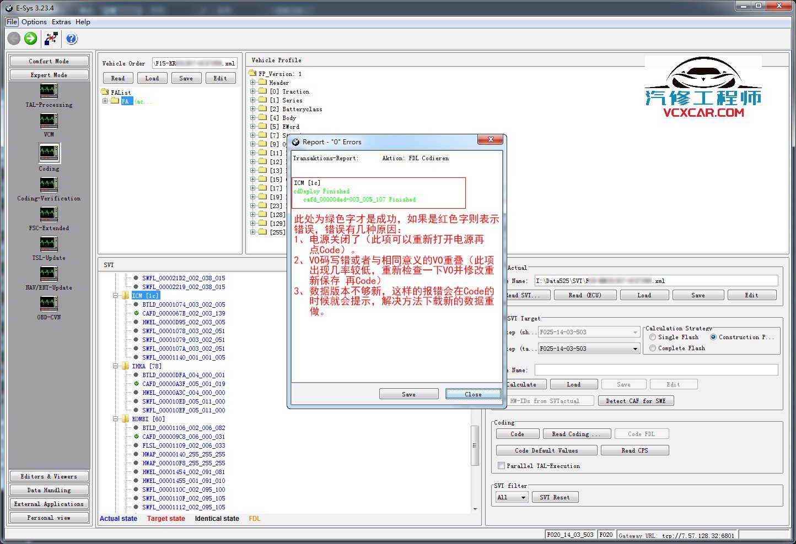Screen dimensions: 796x544
Task: Open the TAL-Processing module icon
Action: click(49, 91)
